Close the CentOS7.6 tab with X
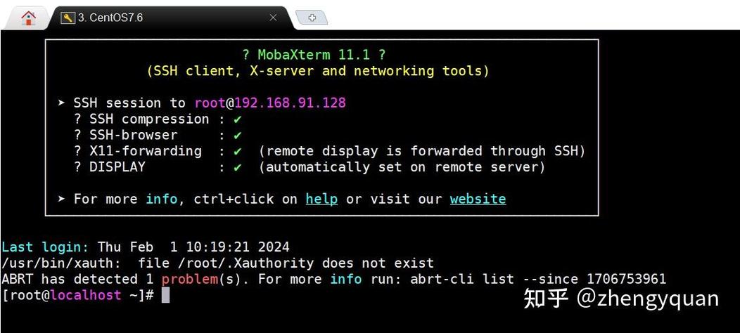740x333 pixels. tap(273, 18)
